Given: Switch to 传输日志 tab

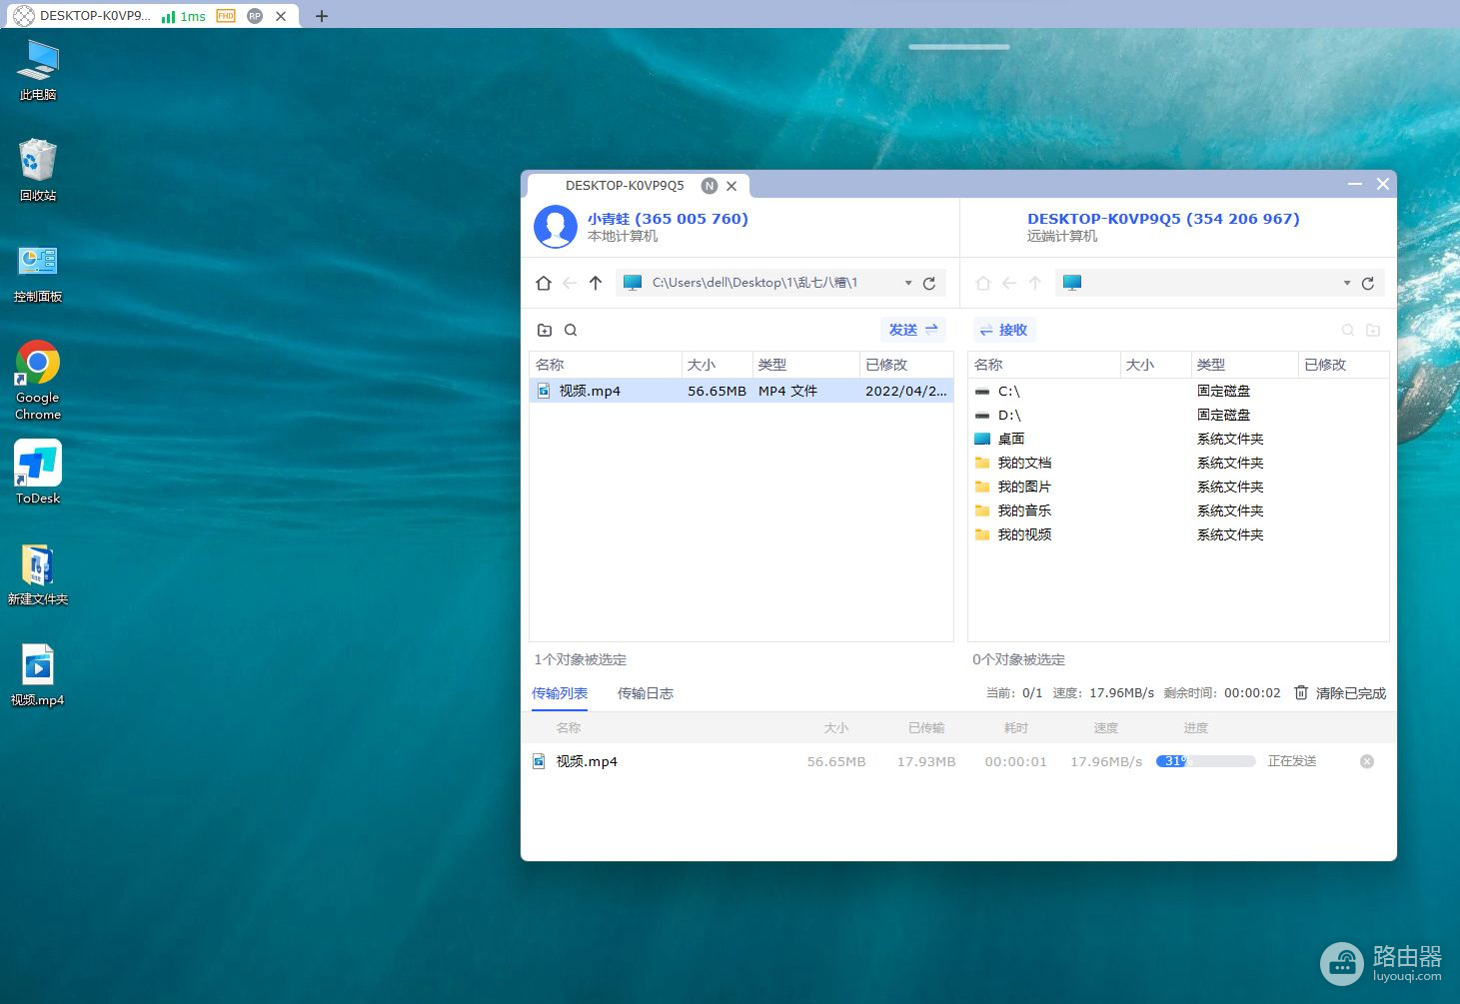Looking at the screenshot, I should click(x=645, y=693).
